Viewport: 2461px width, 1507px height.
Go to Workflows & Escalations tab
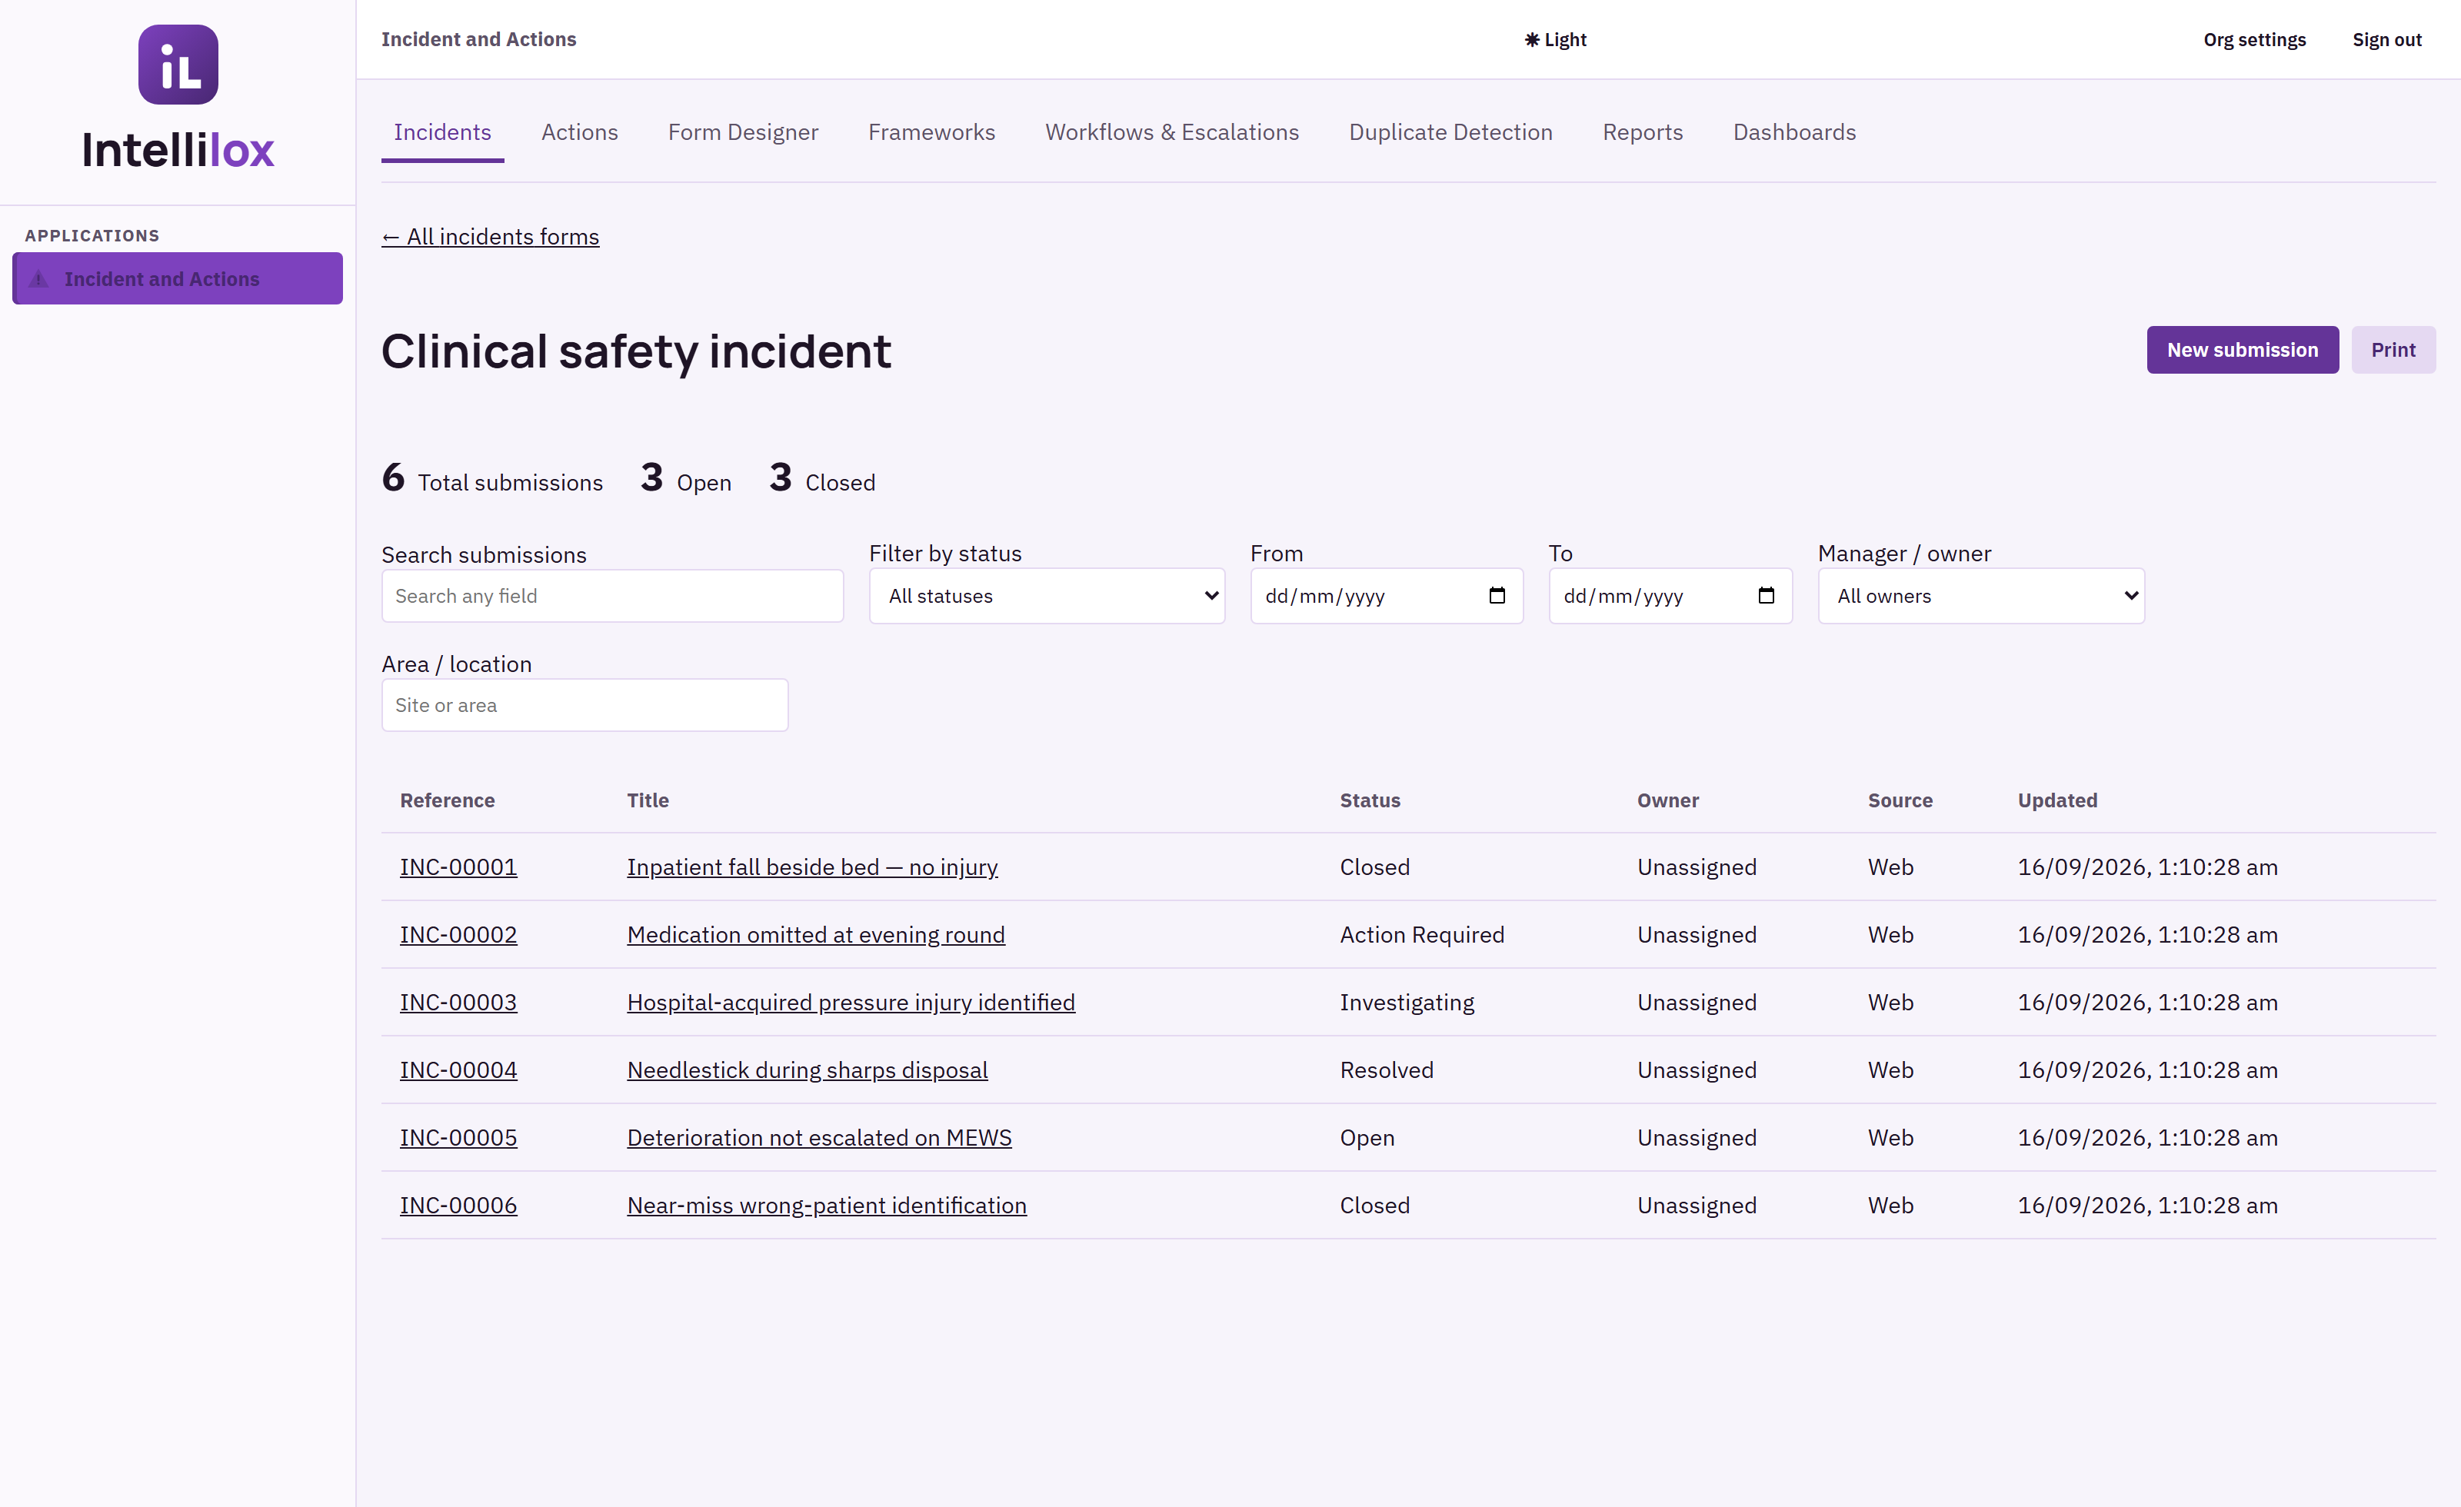pos(1171,131)
